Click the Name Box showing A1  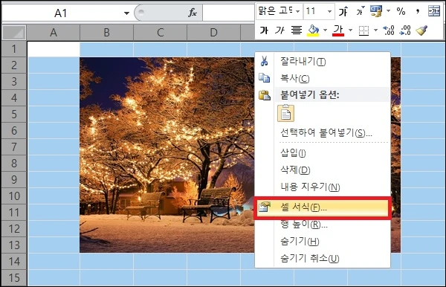point(61,13)
